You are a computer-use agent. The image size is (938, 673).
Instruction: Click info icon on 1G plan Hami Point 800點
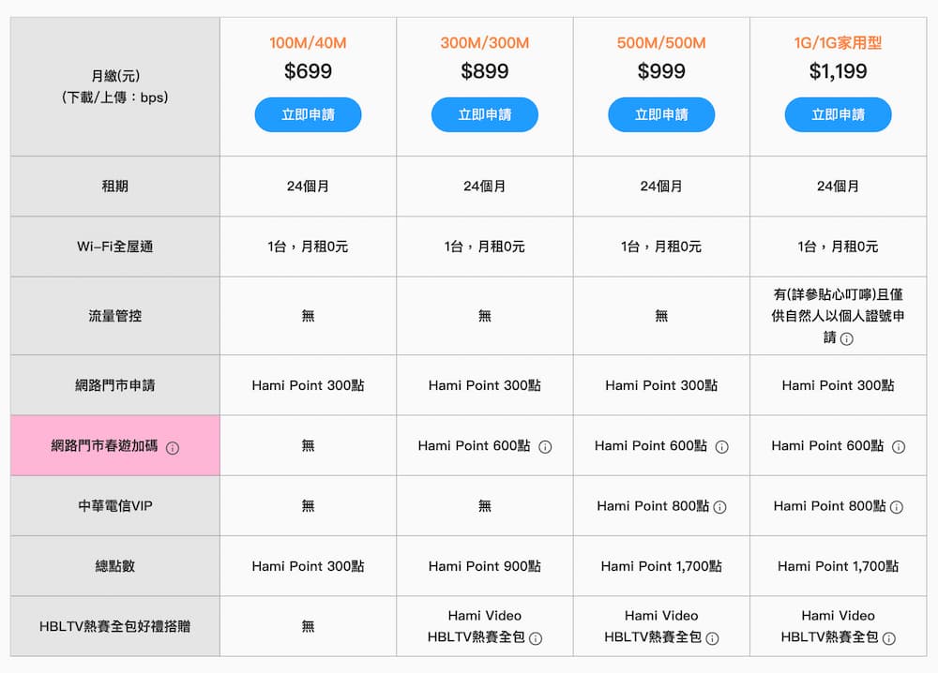point(898,506)
